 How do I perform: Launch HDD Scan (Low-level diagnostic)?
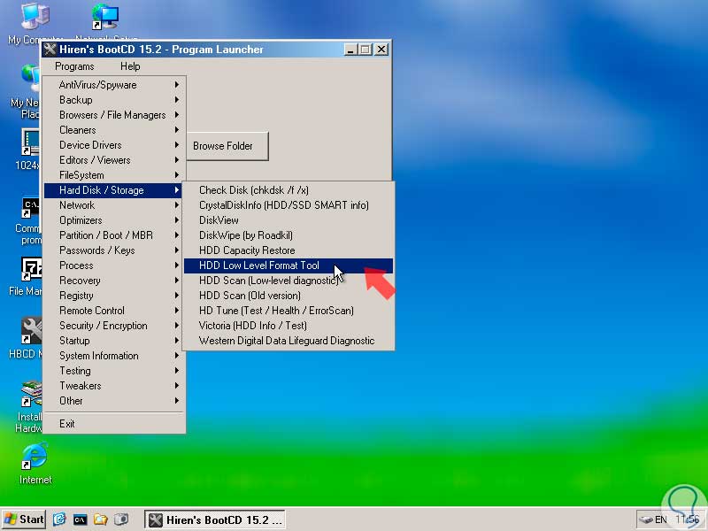(289, 281)
